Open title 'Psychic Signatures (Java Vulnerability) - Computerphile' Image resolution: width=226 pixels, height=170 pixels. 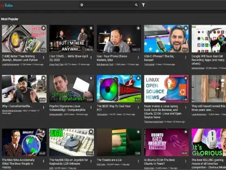tap(67, 108)
